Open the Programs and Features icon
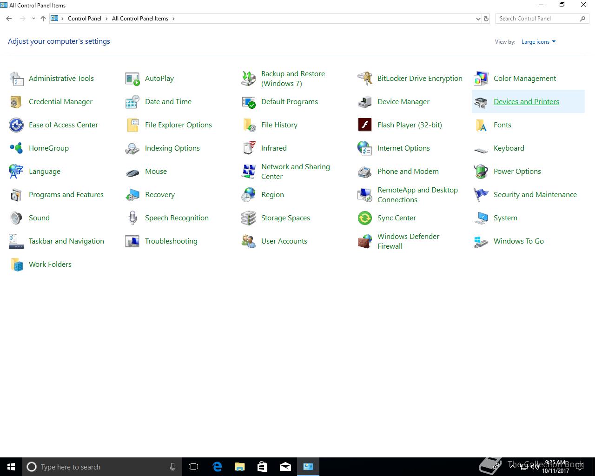The image size is (595, 476). click(x=16, y=195)
